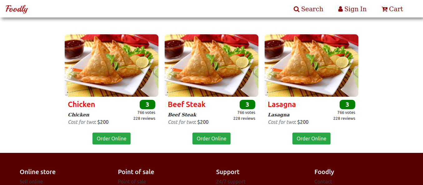Open the Beef Steak dish photo
Screen dimensions: 423x185
click(211, 66)
